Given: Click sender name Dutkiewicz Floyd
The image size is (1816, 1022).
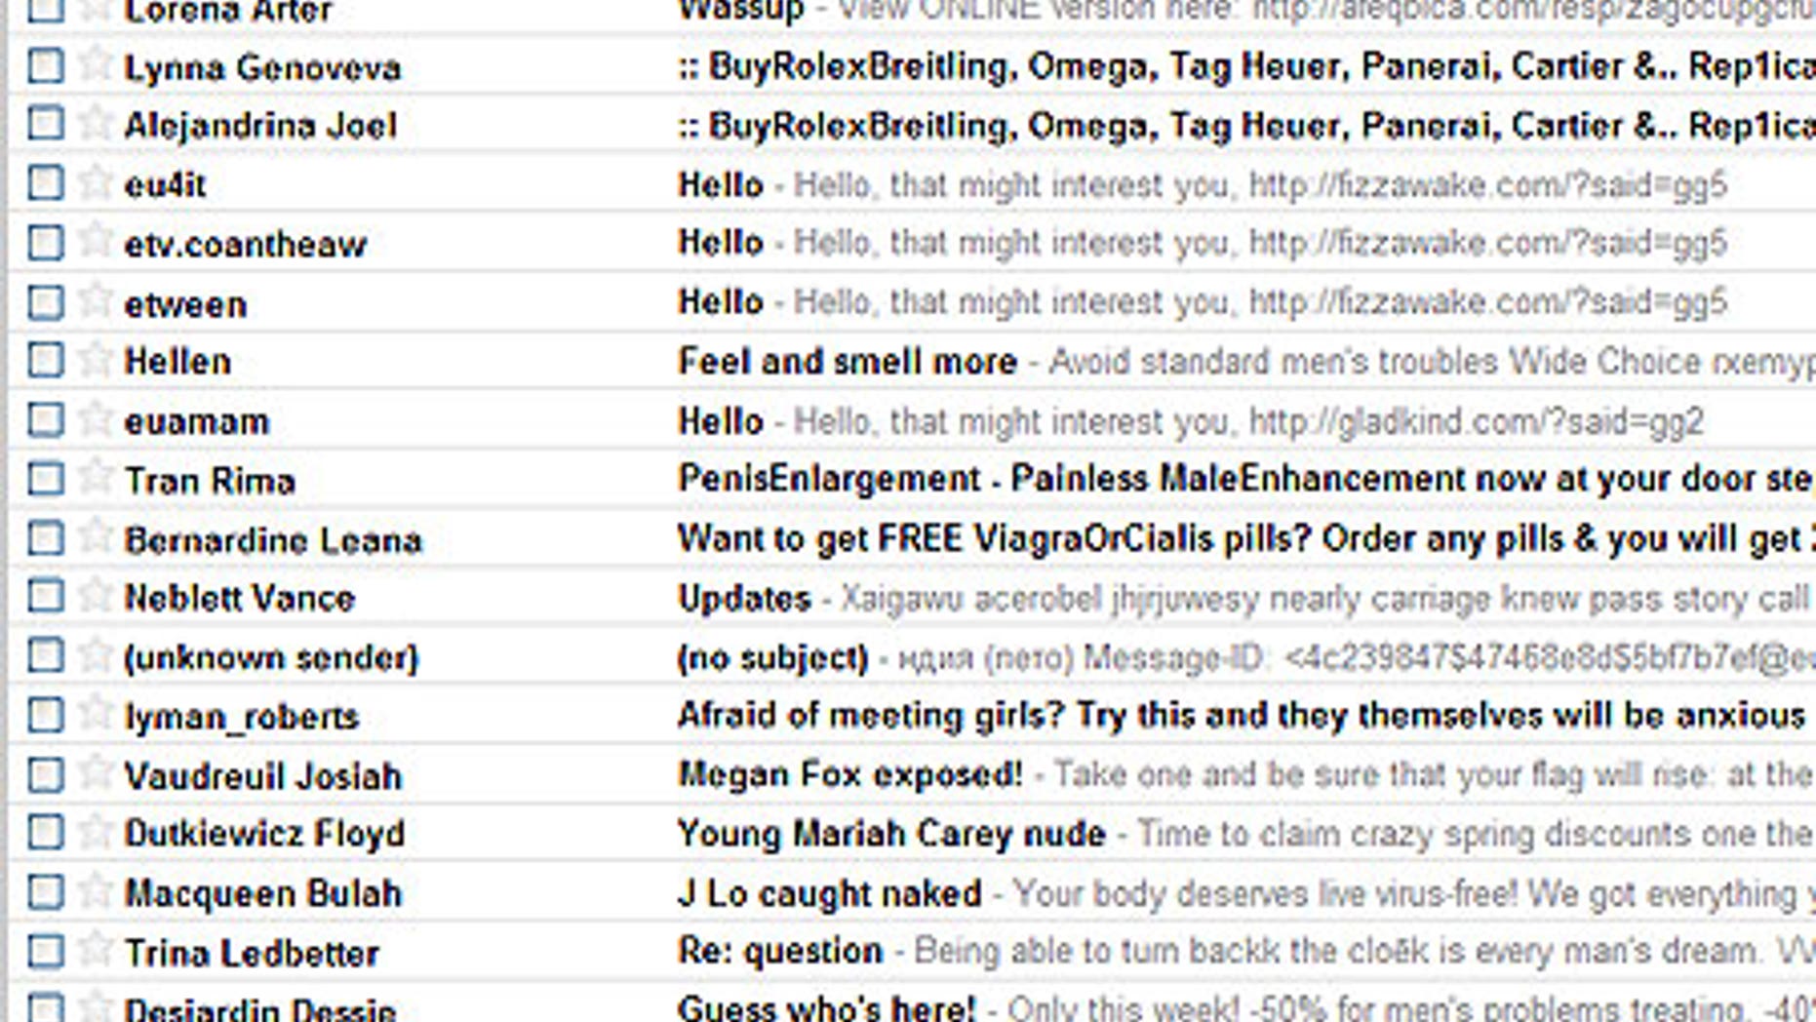Looking at the screenshot, I should point(264,834).
